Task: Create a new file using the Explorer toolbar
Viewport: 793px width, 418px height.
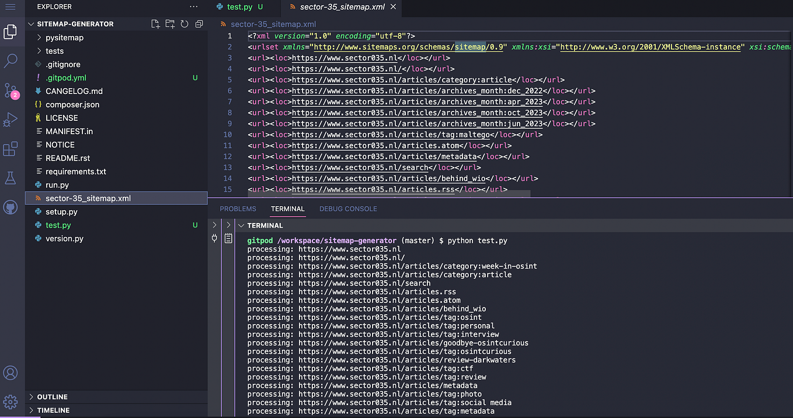Action: click(155, 23)
